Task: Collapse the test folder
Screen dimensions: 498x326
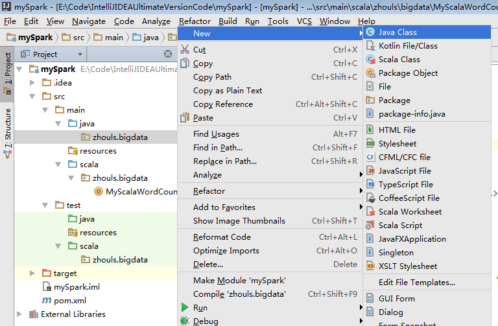Action: (45, 205)
